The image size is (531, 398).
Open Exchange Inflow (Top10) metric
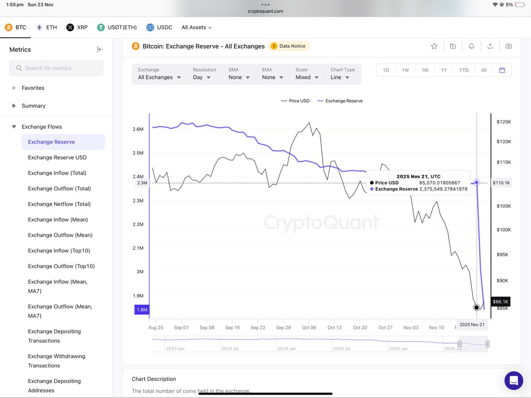point(59,250)
